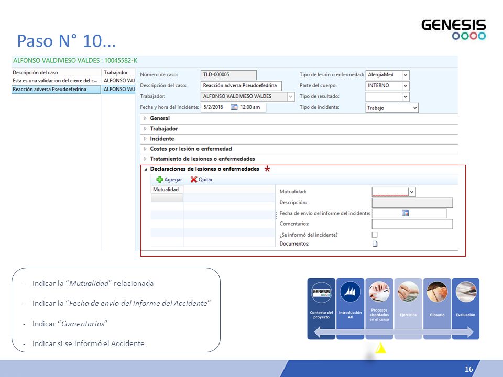Open the Evaluación navigation tile
The width and height of the screenshot is (503, 377).
465,308
